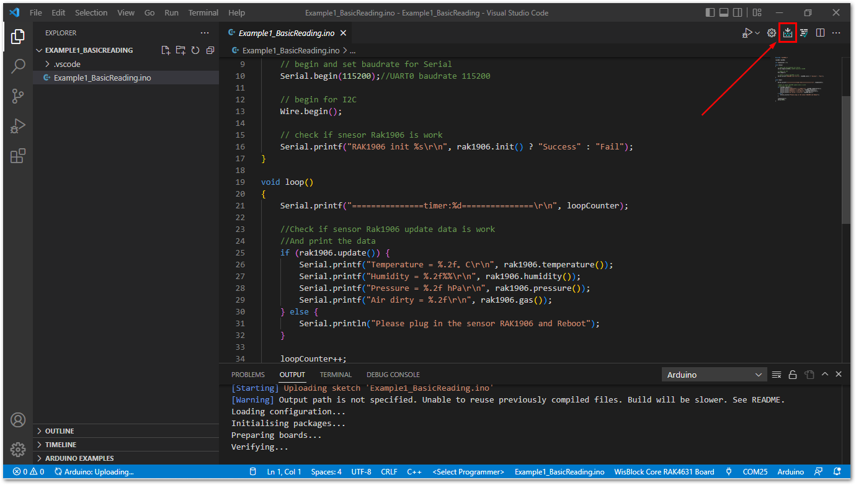The width and height of the screenshot is (856, 485).
Task: Open Explorer Views and More Actions ellipsis
Action: pos(205,33)
